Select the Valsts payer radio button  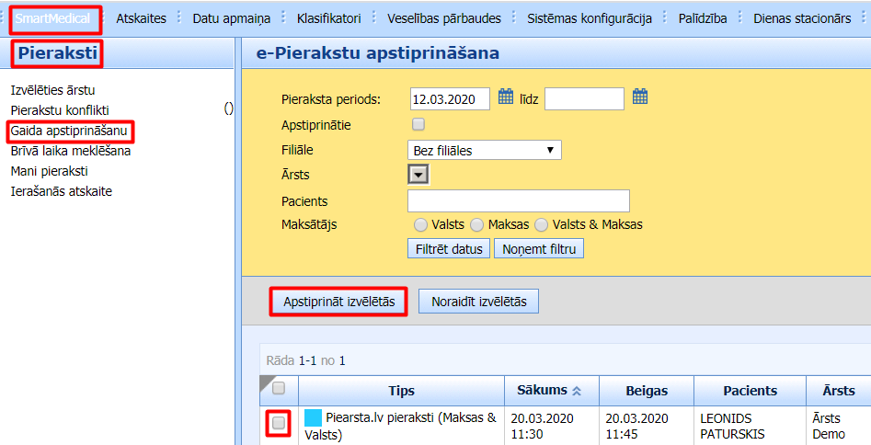pos(420,224)
